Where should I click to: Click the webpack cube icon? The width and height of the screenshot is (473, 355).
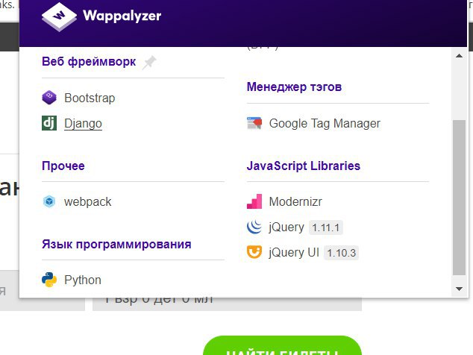(x=49, y=201)
